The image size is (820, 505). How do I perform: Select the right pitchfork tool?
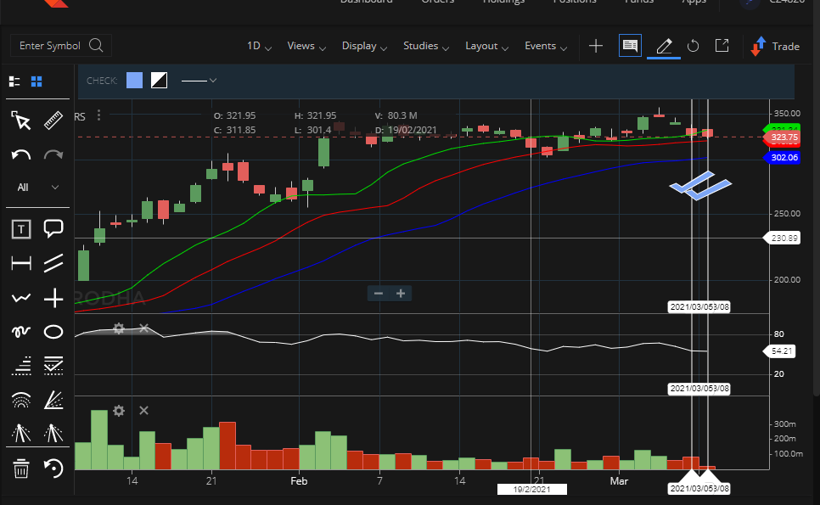point(53,434)
